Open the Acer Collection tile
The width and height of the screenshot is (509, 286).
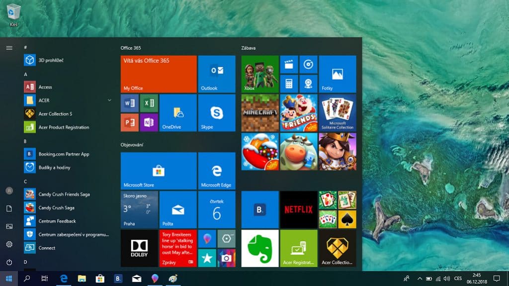pyautogui.click(x=338, y=248)
